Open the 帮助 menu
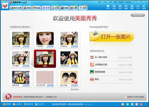Image resolution: width=149 pixels, height=107 pixels. [x=115, y=2]
